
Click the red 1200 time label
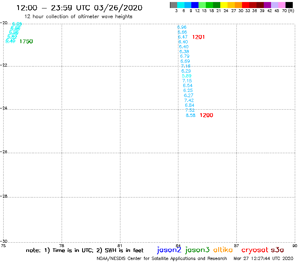(207, 115)
